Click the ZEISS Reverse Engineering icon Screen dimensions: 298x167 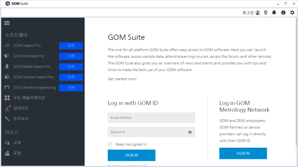[x=7, y=87]
